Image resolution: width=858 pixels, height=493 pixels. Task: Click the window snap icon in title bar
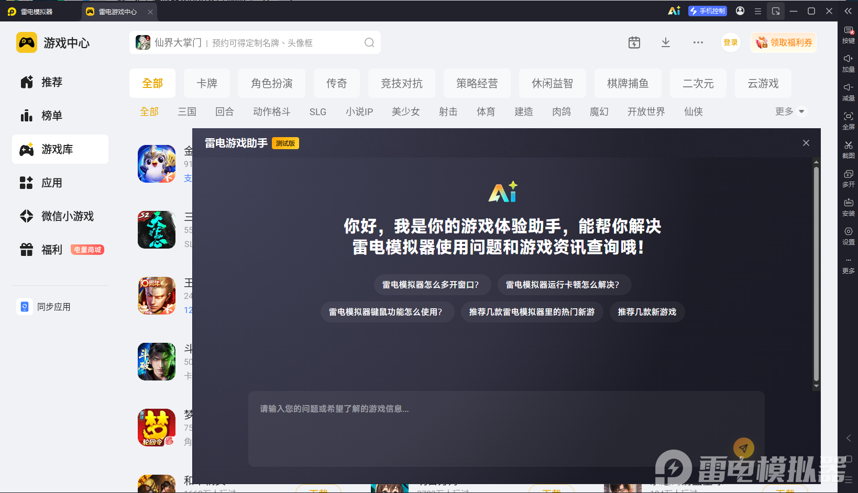[x=776, y=11]
